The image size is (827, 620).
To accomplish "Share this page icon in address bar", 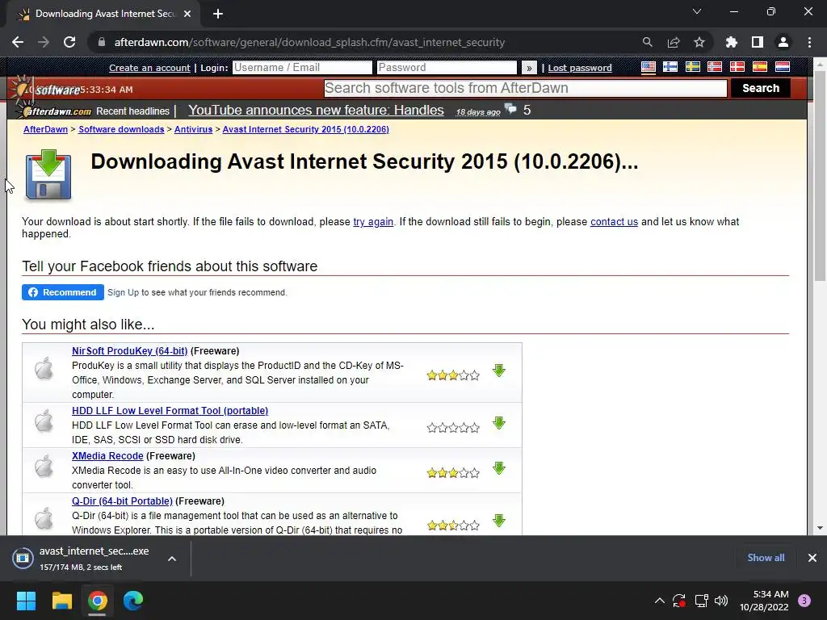I will (674, 42).
